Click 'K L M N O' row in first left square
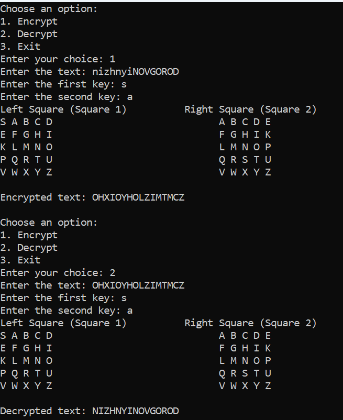Screen dimensions: 343x420 pos(26,147)
